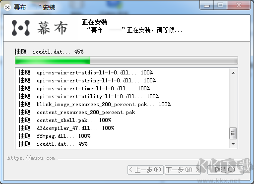Image resolution: width=254 pixels, height=184 pixels.
Task: Click the status label above the progress bar
Action: click(49, 52)
